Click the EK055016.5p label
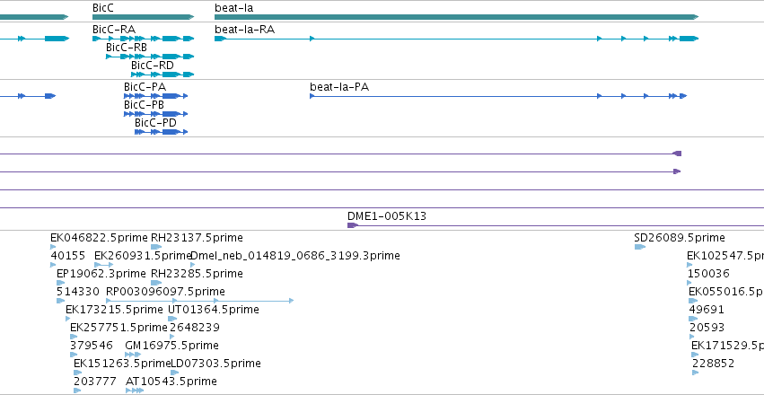Viewport: 764px width, 395px height. [726, 292]
